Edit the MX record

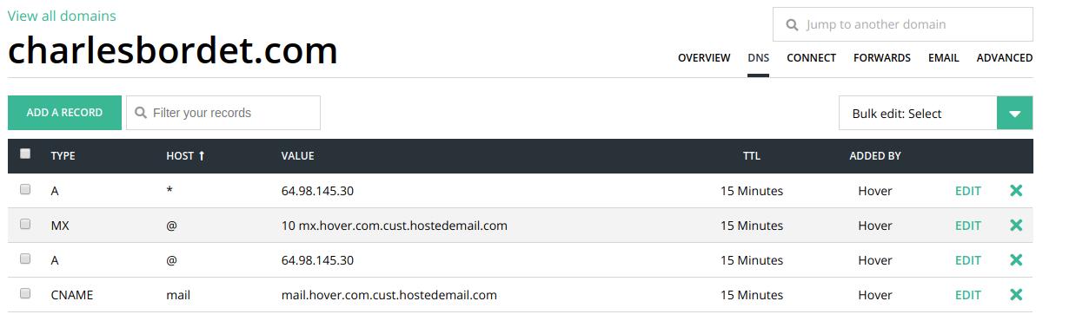(x=968, y=226)
